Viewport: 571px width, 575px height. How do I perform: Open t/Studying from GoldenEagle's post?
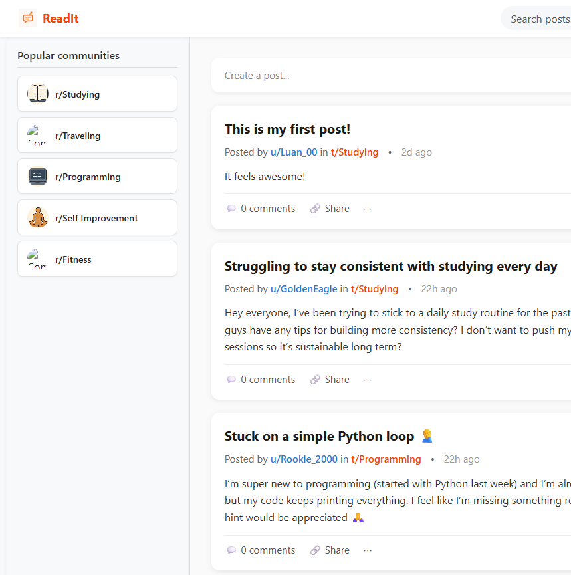point(374,289)
